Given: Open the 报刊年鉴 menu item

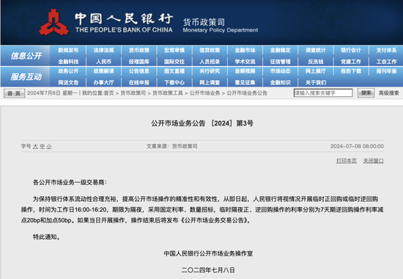Looking at the screenshot, I should [387, 71].
